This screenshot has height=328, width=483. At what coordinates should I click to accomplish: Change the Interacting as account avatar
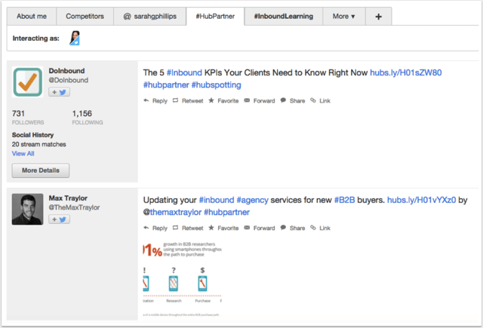[75, 38]
